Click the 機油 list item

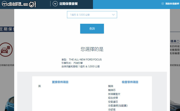(x=110, y=86)
